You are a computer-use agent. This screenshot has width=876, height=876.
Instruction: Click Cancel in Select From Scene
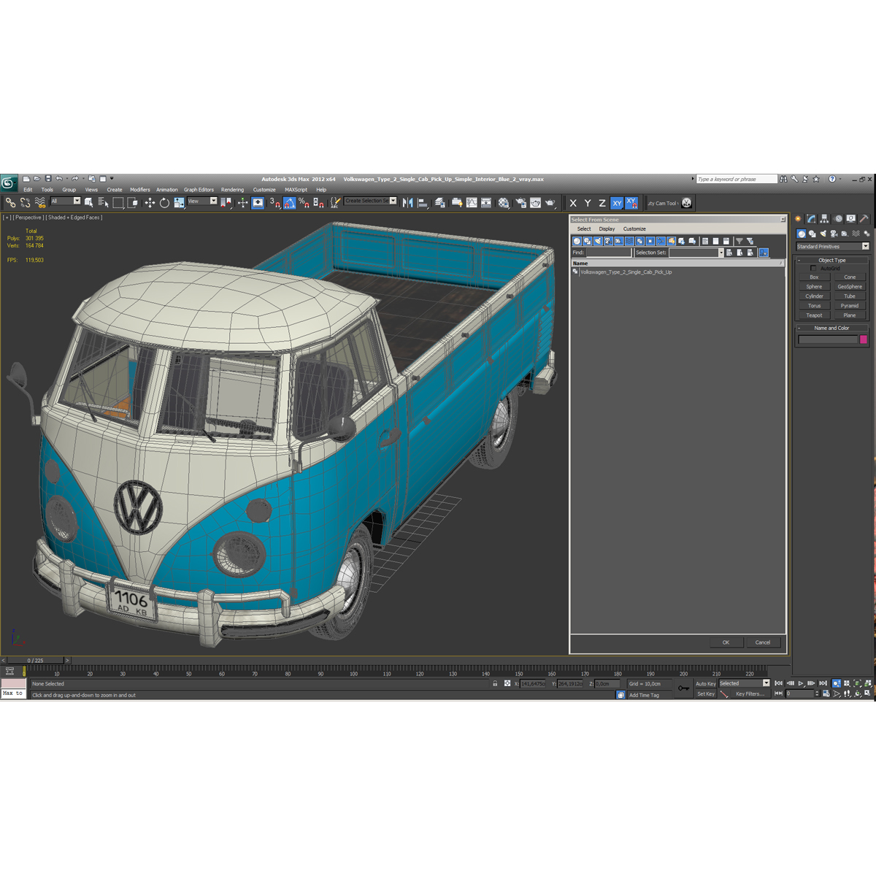click(763, 642)
